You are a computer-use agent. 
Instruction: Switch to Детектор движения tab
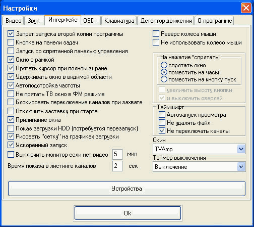tap(166, 21)
